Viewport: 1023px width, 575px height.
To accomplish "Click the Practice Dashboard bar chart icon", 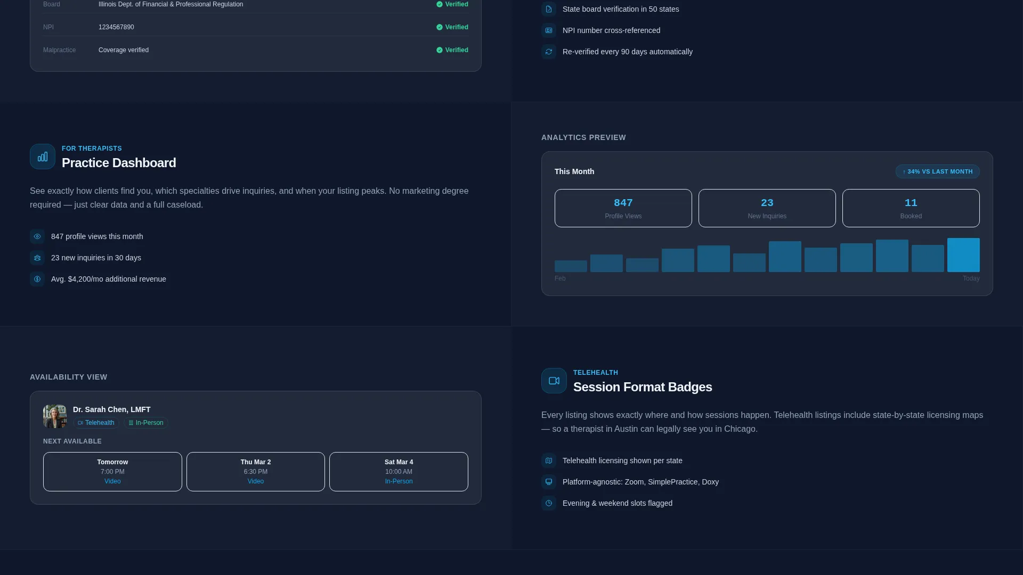I will click(43, 157).
